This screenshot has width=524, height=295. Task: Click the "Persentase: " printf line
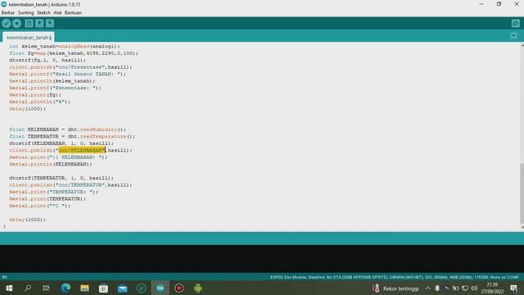(55, 88)
